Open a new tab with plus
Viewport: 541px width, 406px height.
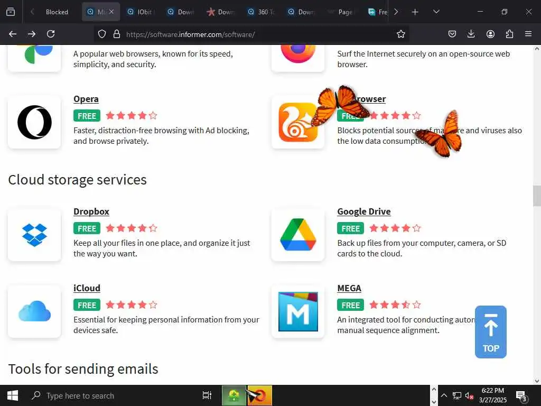tap(415, 12)
